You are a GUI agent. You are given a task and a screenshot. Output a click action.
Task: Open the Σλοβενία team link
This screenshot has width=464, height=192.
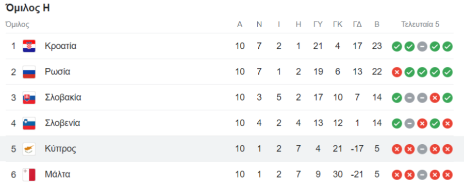pyautogui.click(x=62, y=123)
